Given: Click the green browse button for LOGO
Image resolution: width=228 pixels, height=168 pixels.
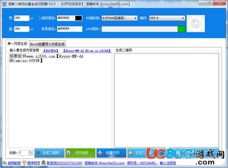Looking at the screenshot, I should tap(182, 29).
